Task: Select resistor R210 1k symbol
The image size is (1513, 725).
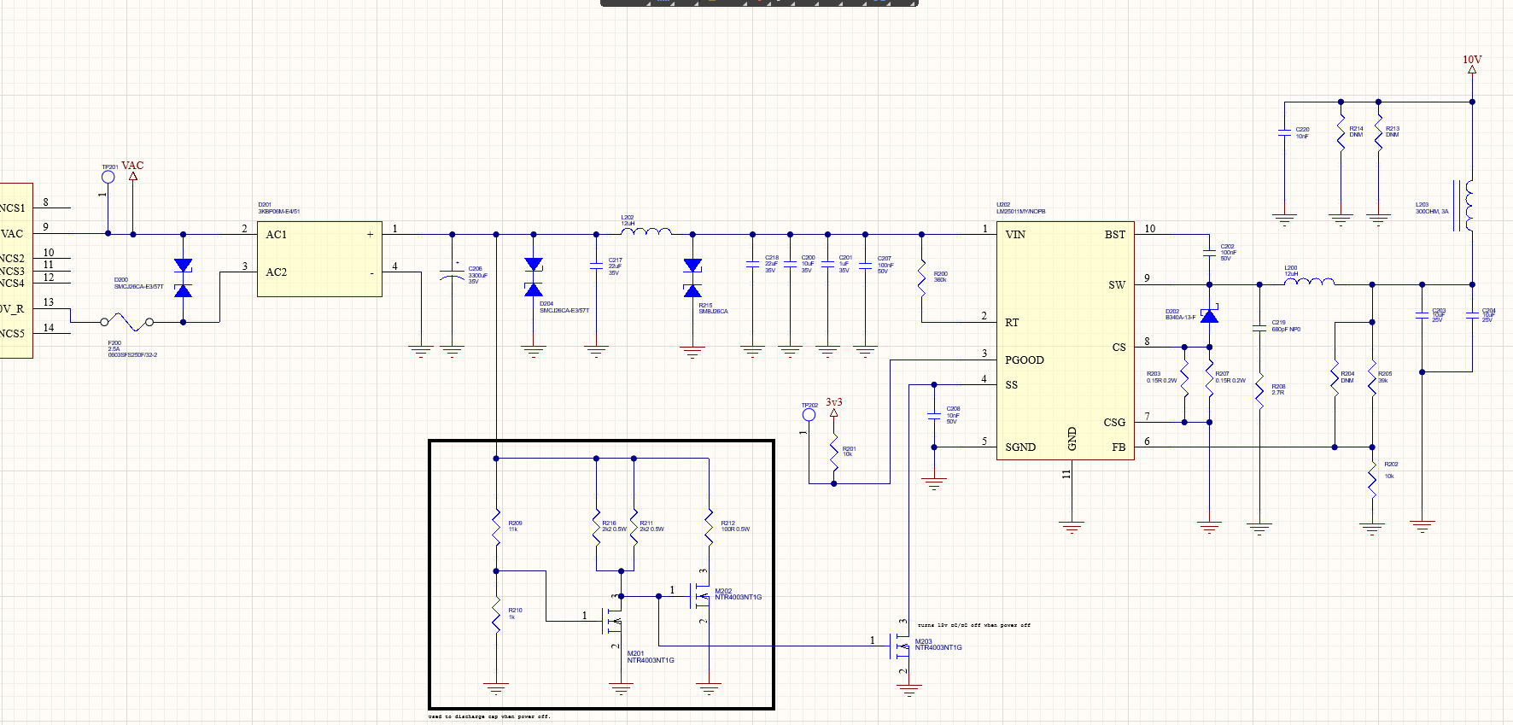Action: pyautogui.click(x=496, y=615)
